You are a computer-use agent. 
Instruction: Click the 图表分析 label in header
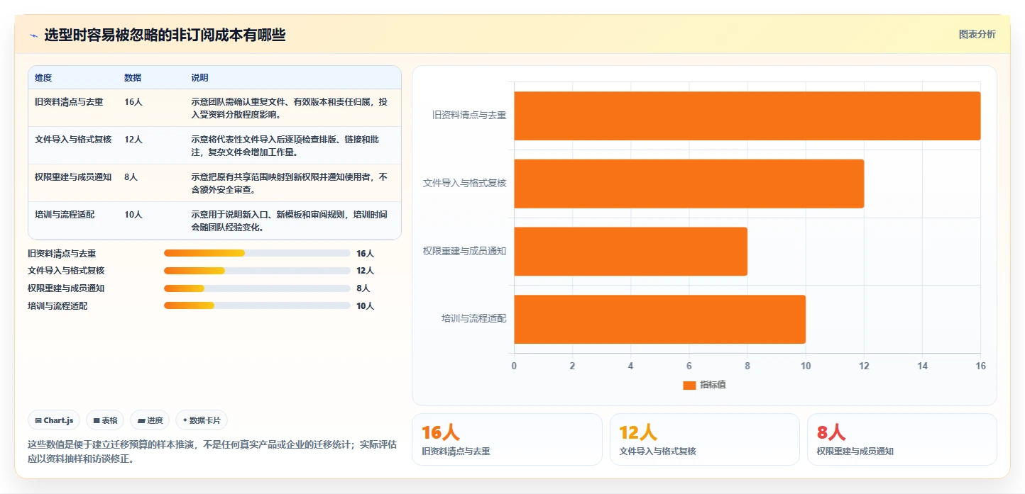pyautogui.click(x=977, y=34)
